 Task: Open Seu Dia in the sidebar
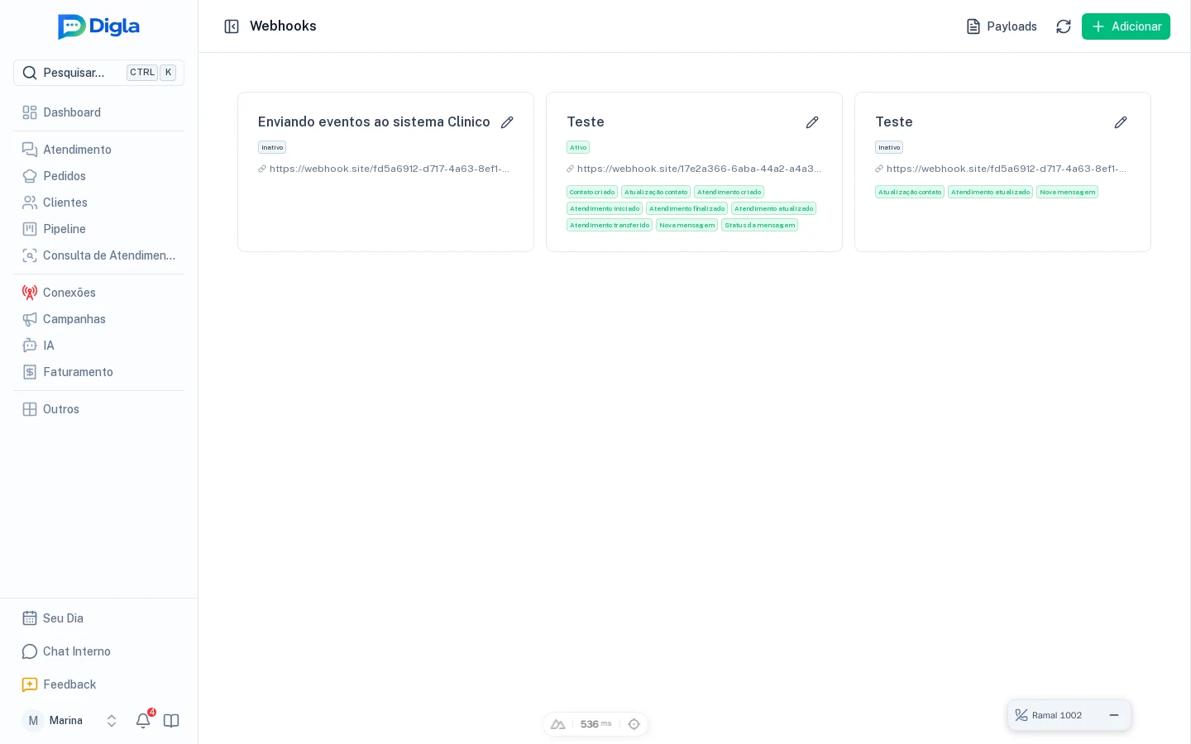click(x=98, y=618)
